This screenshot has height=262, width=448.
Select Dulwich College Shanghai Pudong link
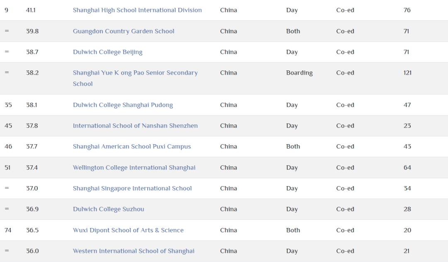[123, 105]
